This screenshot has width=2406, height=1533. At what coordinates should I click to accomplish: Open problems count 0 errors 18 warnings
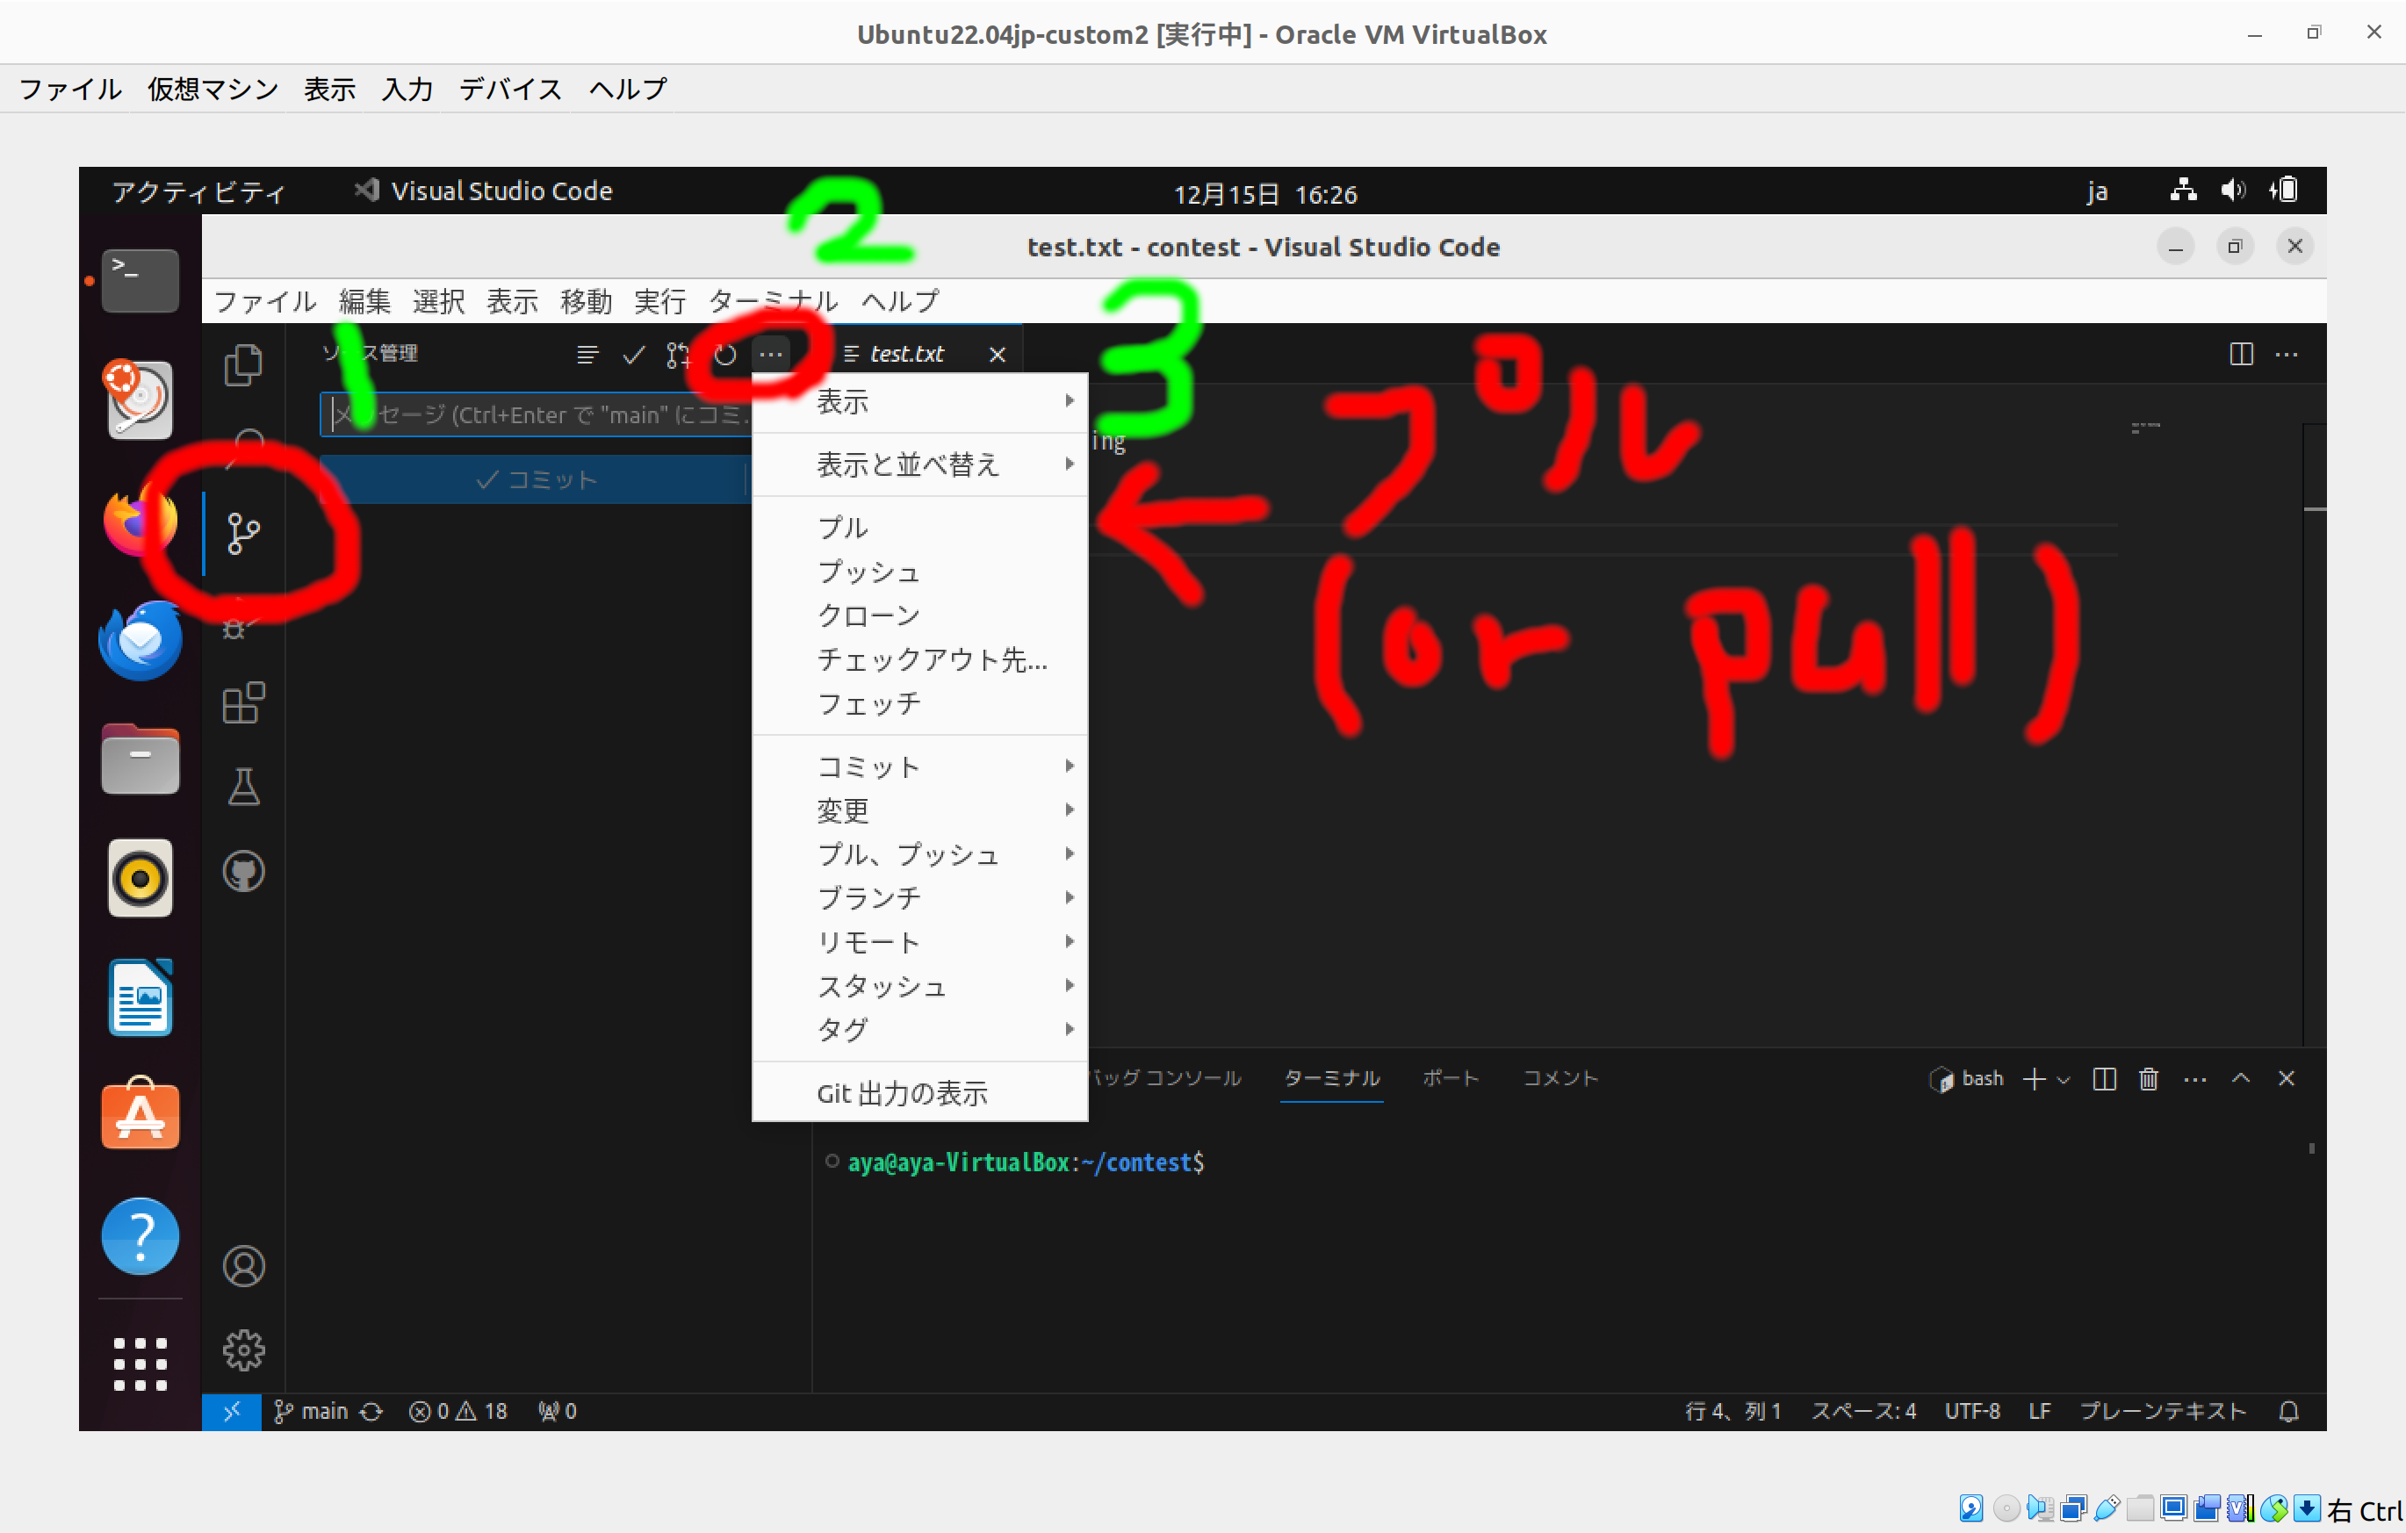(457, 1411)
